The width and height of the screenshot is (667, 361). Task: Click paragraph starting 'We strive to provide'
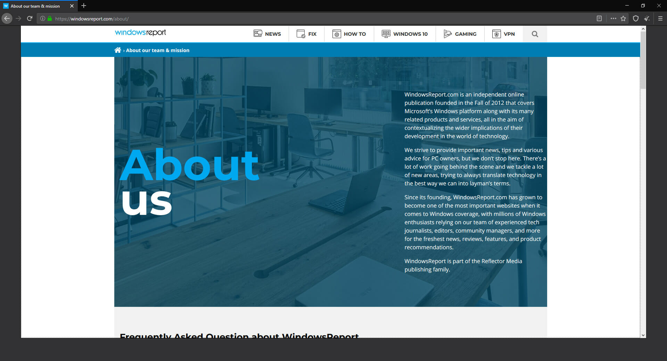tap(475, 167)
